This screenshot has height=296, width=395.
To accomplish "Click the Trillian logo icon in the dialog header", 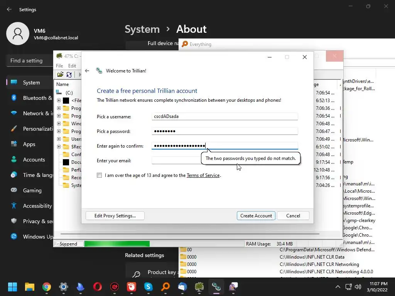I will pos(99,71).
